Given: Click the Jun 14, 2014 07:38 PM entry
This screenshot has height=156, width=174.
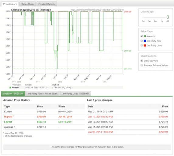Looking at the screenshot, I should 100,127.
